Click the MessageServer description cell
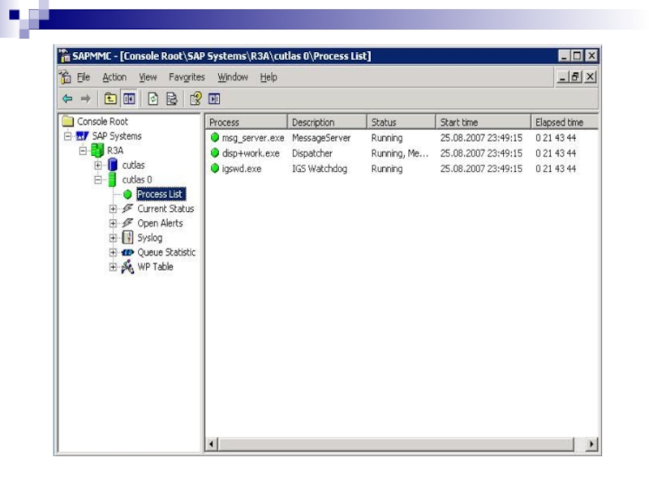Screen dimensions: 649x487 click(x=321, y=137)
